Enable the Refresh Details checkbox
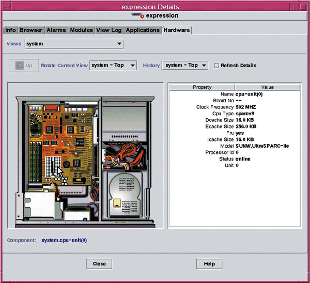The height and width of the screenshot is (283, 310). click(217, 66)
